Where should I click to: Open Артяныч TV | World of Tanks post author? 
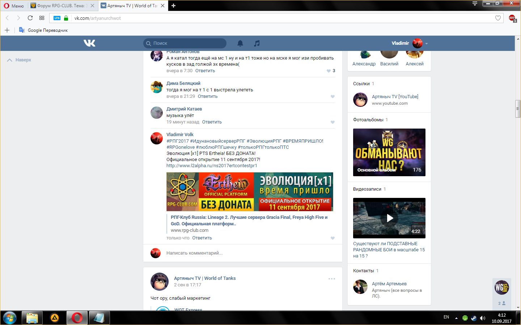click(x=205, y=278)
